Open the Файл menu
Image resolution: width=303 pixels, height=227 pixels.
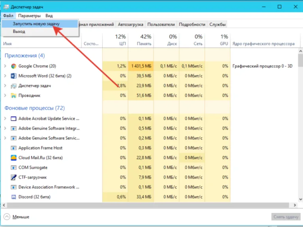pyautogui.click(x=8, y=16)
